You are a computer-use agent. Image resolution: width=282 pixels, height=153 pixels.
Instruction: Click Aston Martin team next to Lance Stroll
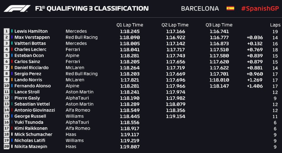pyautogui.click(x=79, y=92)
